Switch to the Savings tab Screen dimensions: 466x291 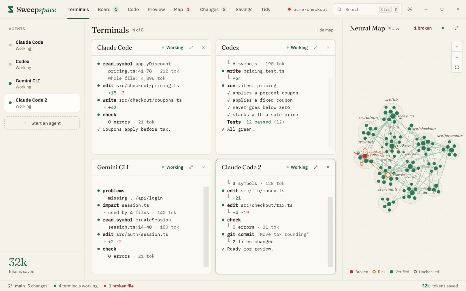click(x=244, y=9)
